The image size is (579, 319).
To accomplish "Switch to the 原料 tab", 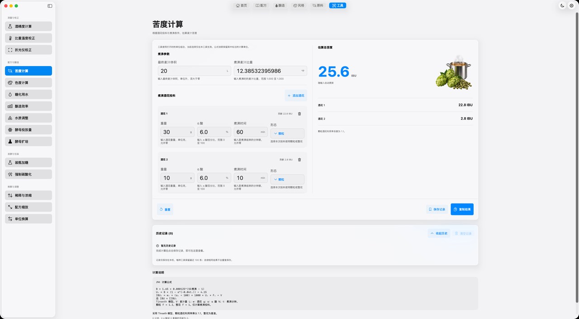I will pyautogui.click(x=318, y=5).
